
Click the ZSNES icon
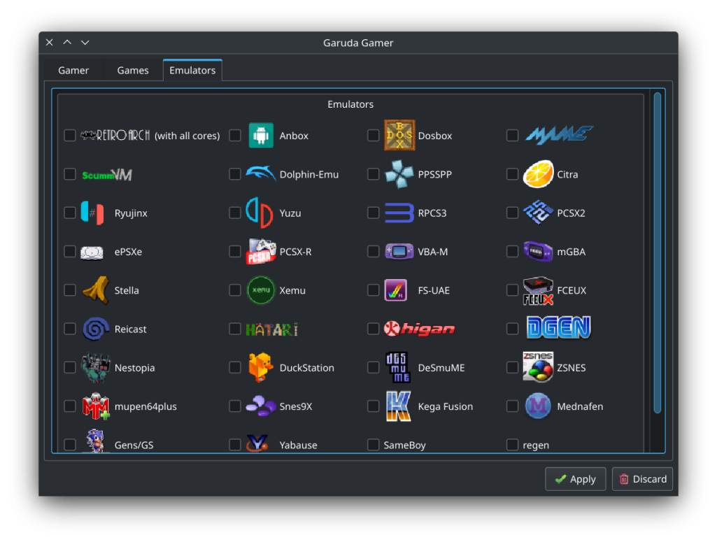pos(537,367)
